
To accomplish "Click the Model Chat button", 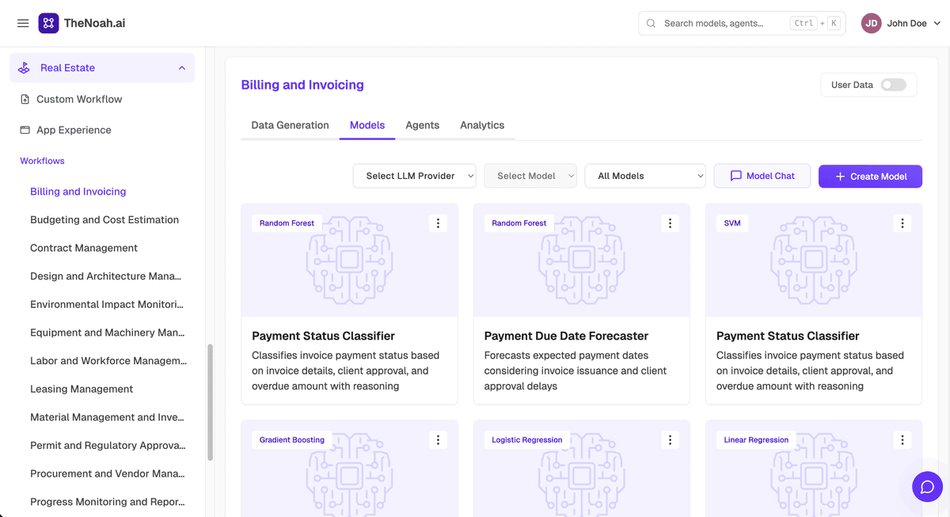I will tap(762, 176).
